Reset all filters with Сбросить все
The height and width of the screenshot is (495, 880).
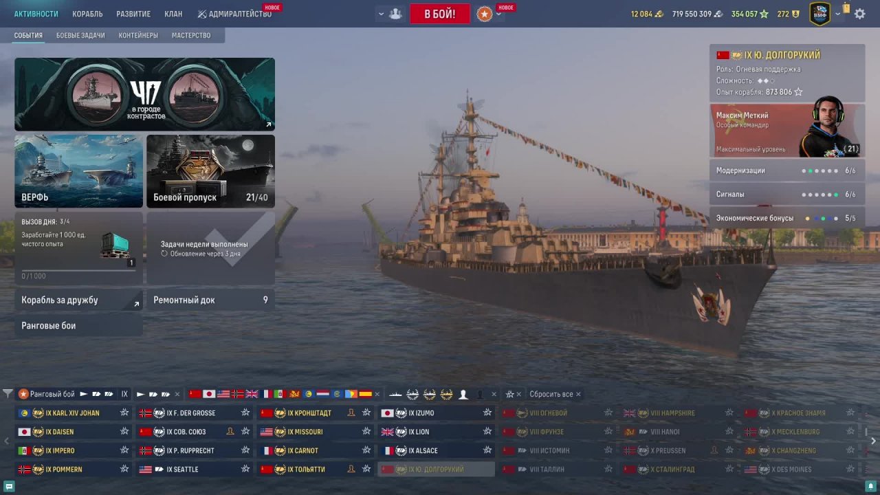click(x=551, y=394)
